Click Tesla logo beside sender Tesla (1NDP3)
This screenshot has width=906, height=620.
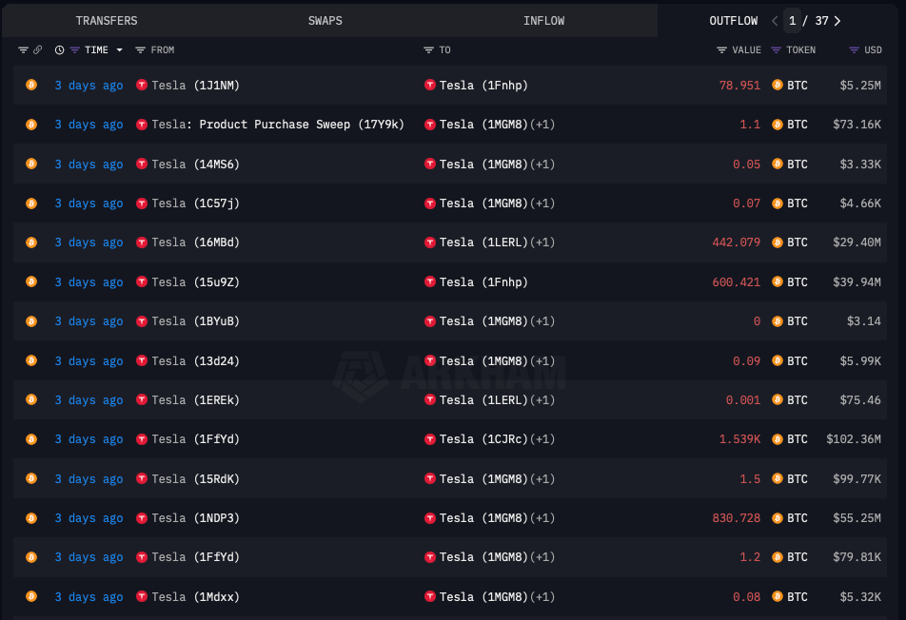(142, 518)
